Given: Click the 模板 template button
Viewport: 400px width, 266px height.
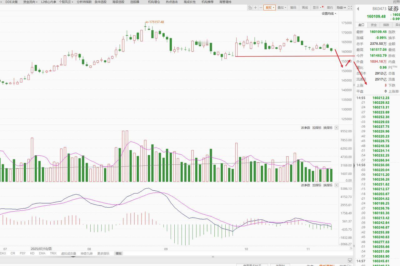Looking at the screenshot, I should [x=118, y=253].
